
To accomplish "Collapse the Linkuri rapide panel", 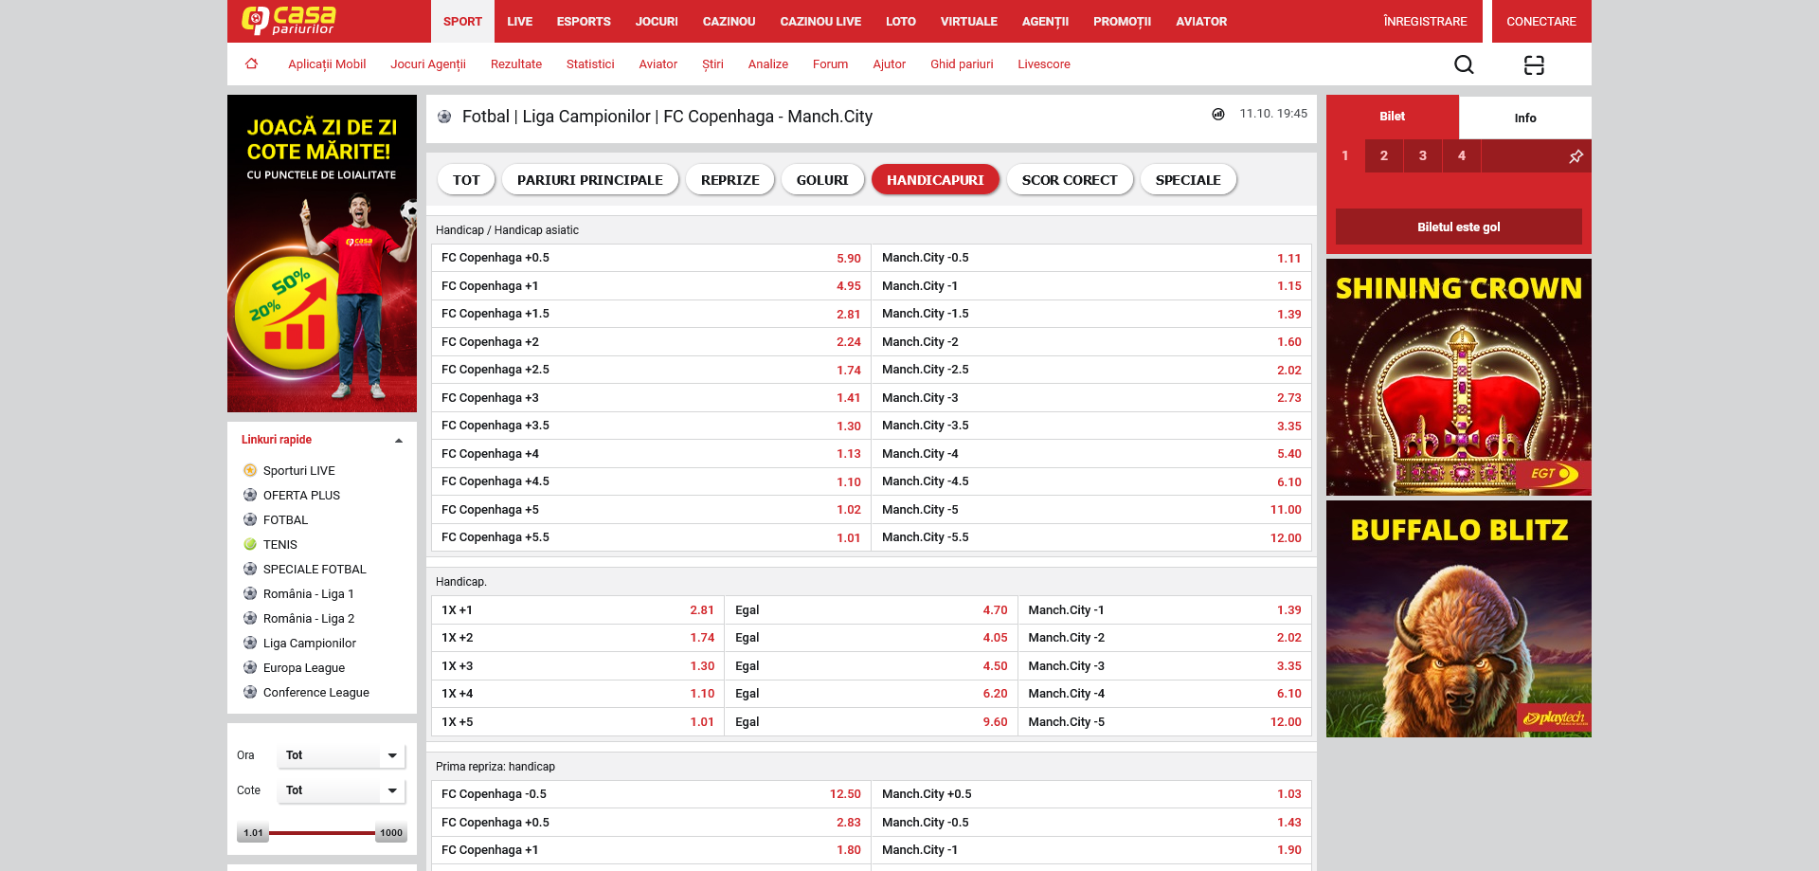I will (x=399, y=440).
